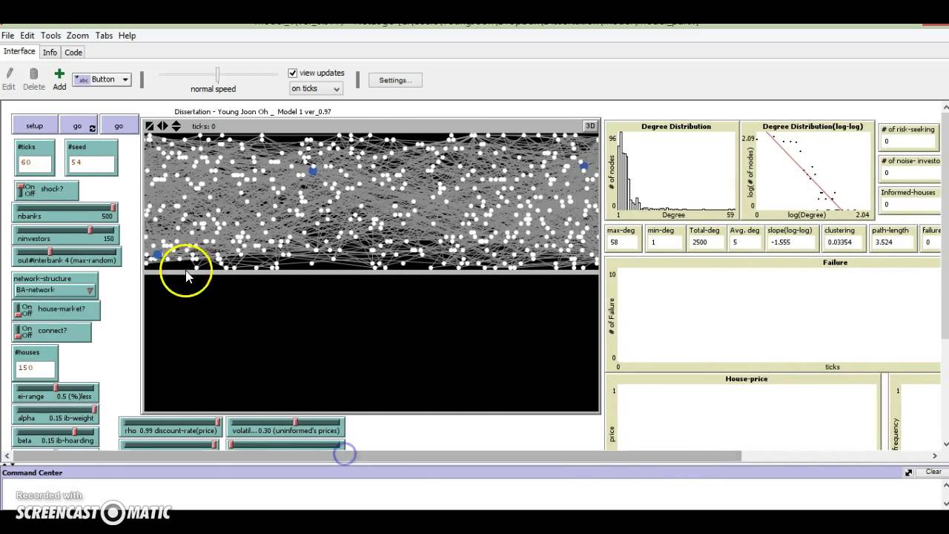Click the House-price plot
Screen dimensions: 949x534
point(742,411)
